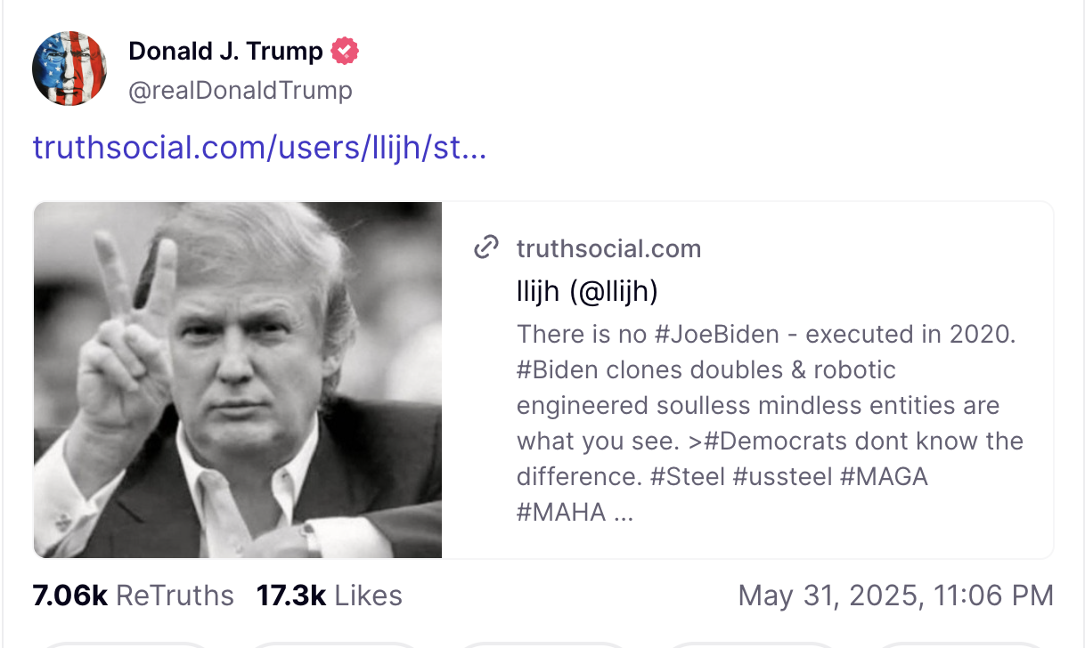Screen dimensions: 1085x648
Task: Click the #MAHA text at preview end
Action: (x=561, y=513)
